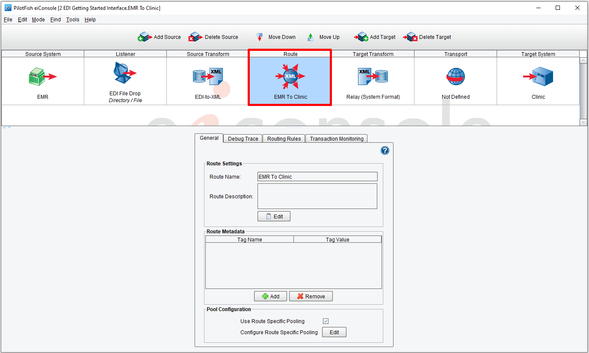Click the Tag Name column header

[x=249, y=239]
